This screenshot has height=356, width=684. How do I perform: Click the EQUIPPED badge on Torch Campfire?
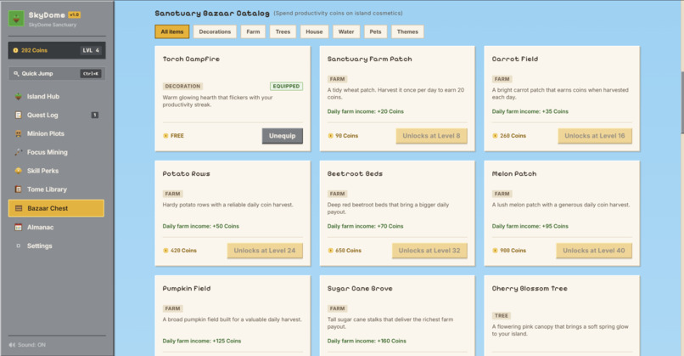pyautogui.click(x=286, y=86)
